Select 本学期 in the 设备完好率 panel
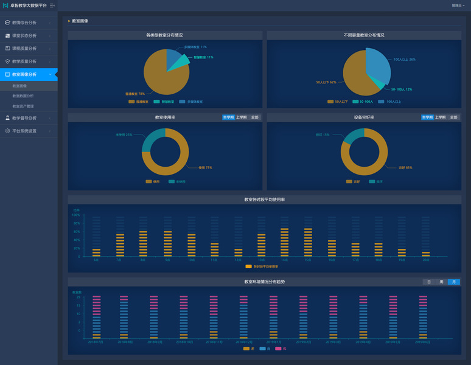This screenshot has width=471, height=365. 427,117
